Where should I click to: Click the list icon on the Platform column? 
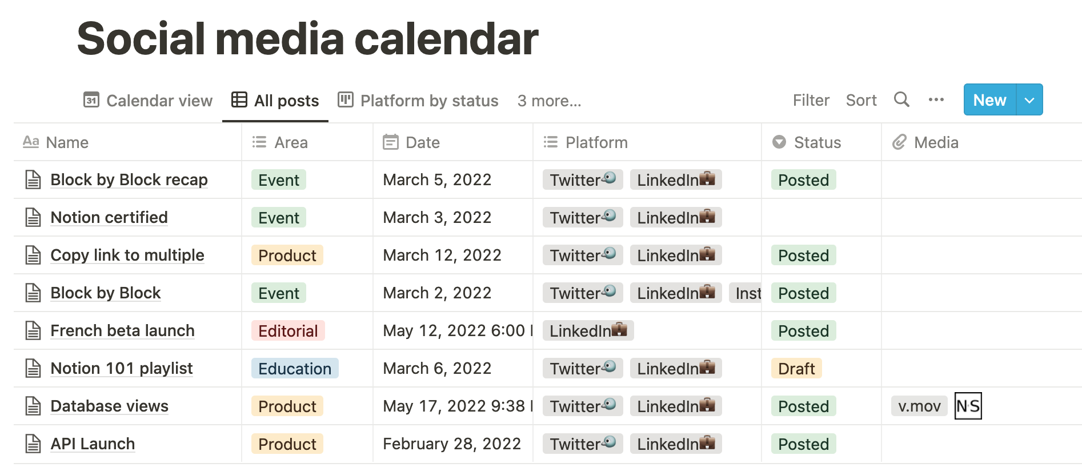(550, 141)
